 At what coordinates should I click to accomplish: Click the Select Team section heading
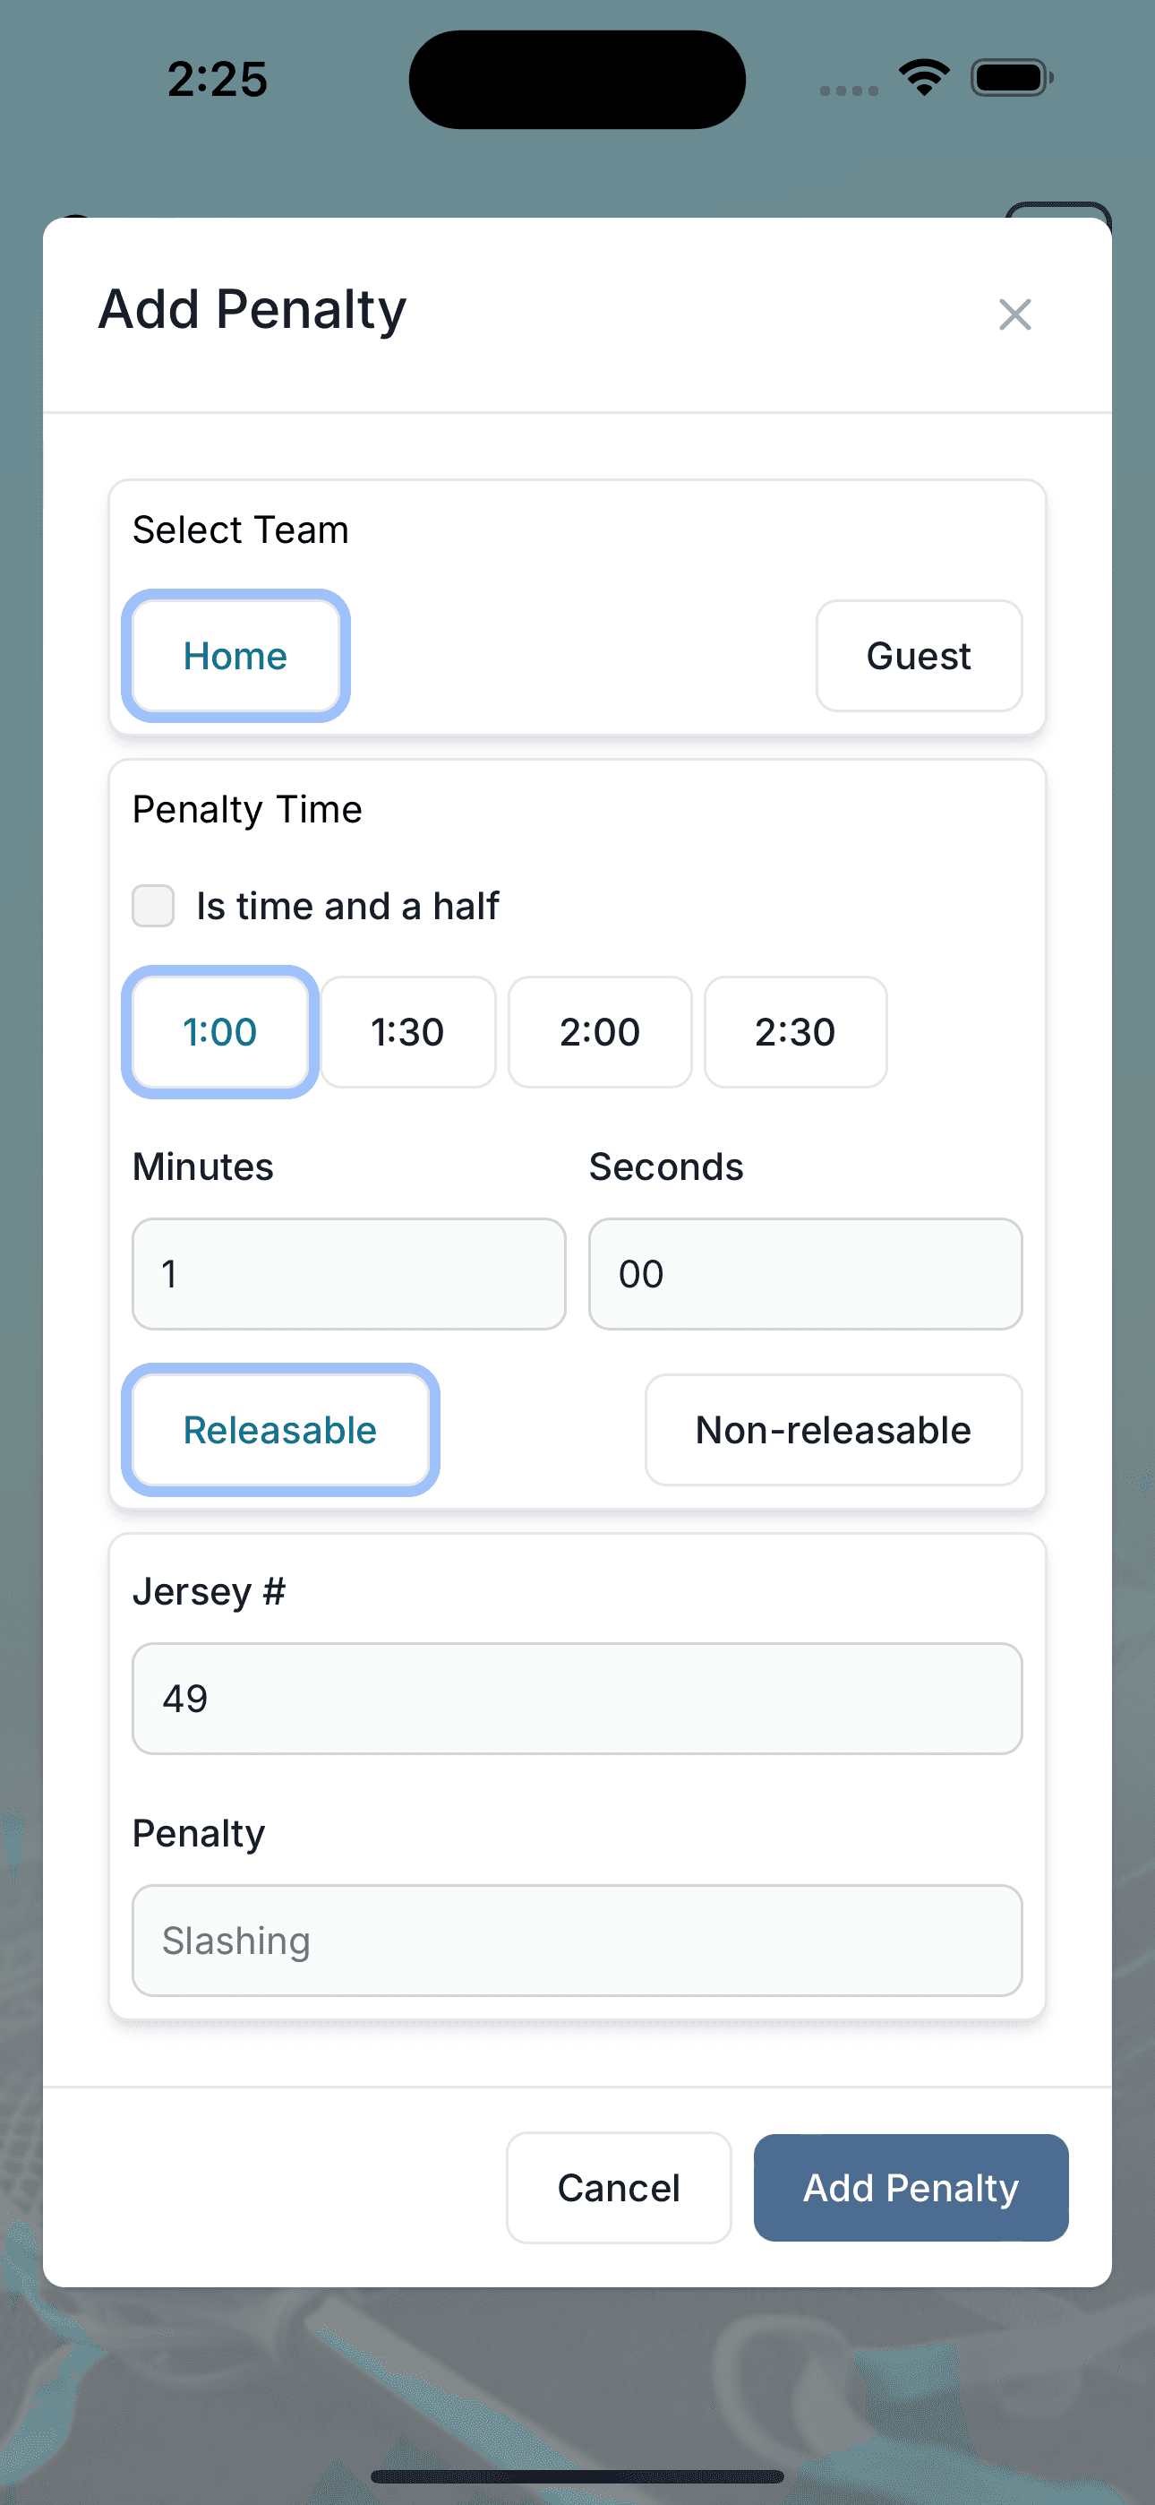tap(240, 529)
